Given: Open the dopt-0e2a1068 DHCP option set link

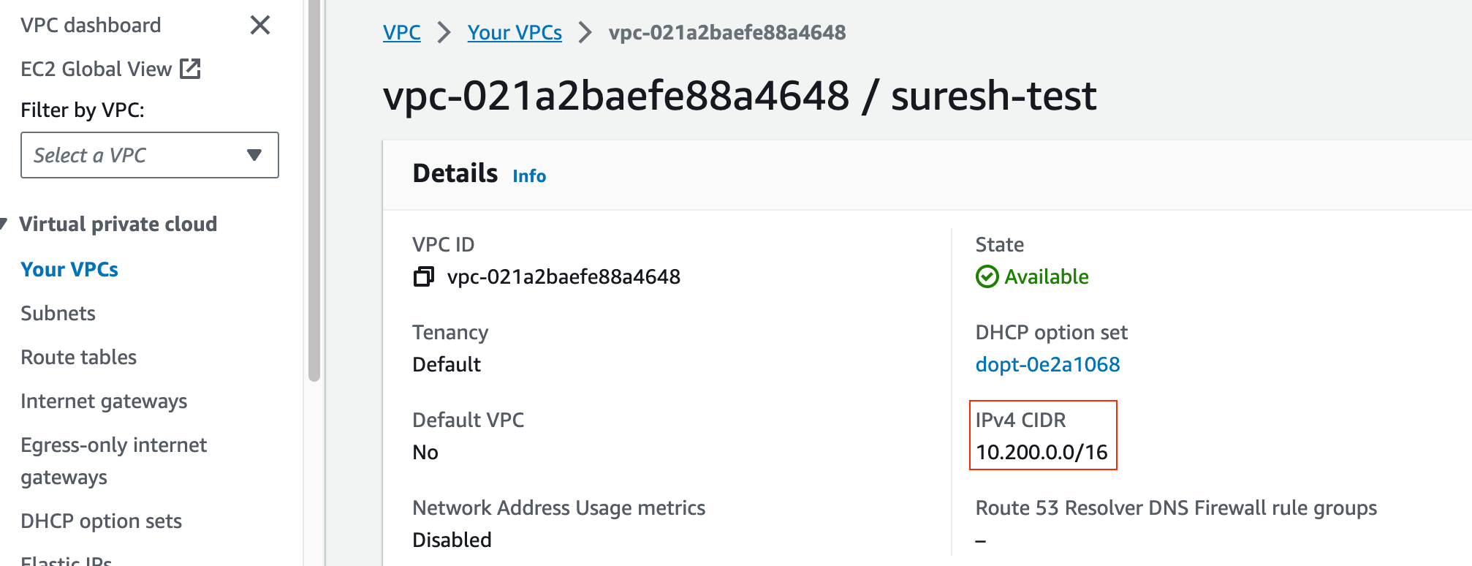Looking at the screenshot, I should [x=1047, y=364].
